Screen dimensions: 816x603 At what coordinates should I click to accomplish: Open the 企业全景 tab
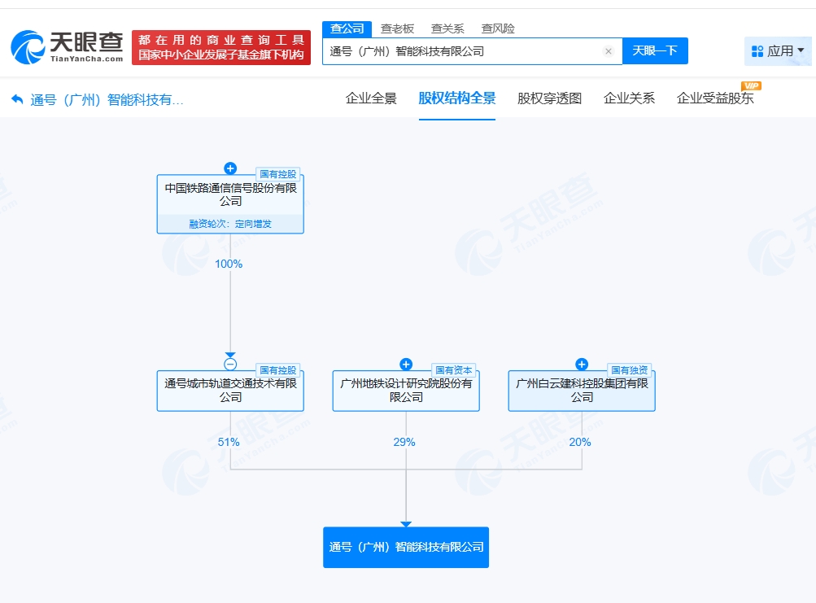pos(371,98)
